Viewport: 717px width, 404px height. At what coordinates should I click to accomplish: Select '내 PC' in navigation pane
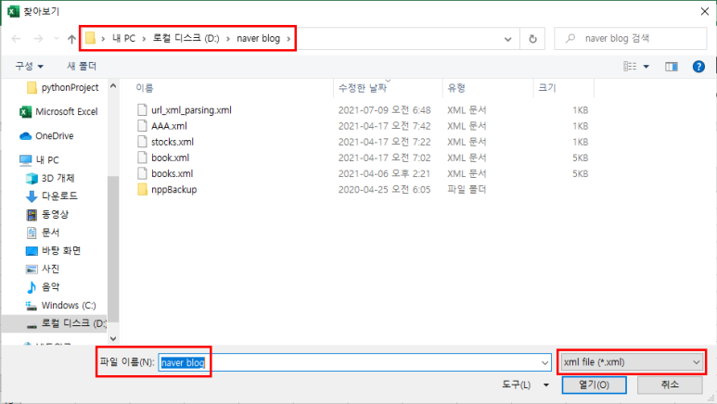39,160
